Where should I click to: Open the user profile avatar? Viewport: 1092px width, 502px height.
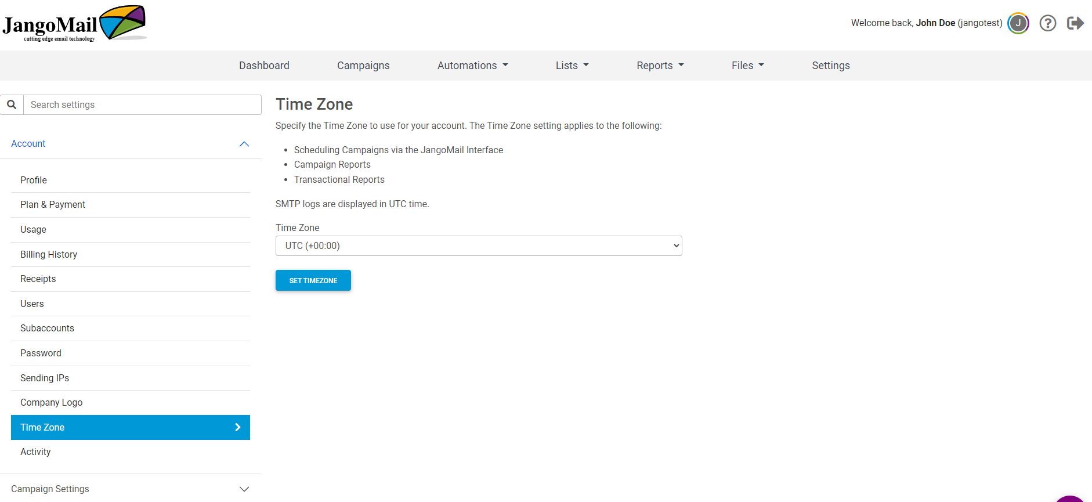[x=1018, y=23]
